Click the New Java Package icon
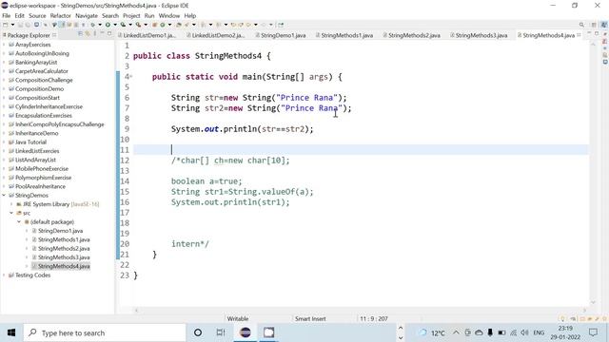The width and height of the screenshot is (609, 342). point(154,25)
